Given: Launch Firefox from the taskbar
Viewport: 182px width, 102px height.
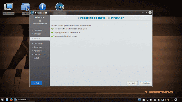Looking at the screenshot, I should (11, 99).
